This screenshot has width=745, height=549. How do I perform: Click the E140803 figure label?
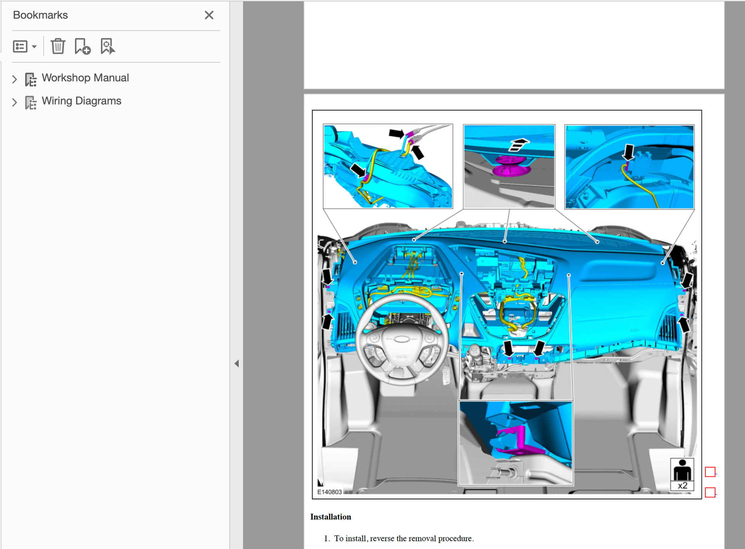[329, 492]
